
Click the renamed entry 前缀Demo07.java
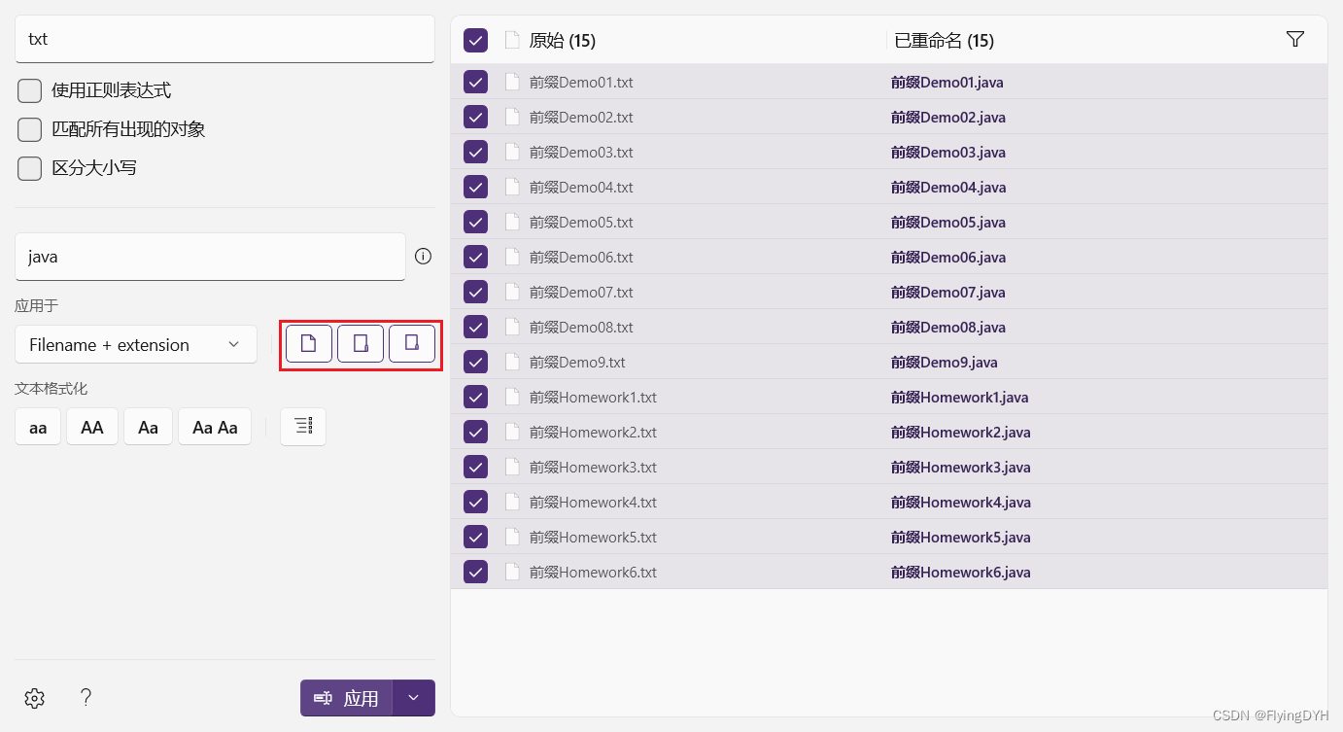[x=947, y=292]
